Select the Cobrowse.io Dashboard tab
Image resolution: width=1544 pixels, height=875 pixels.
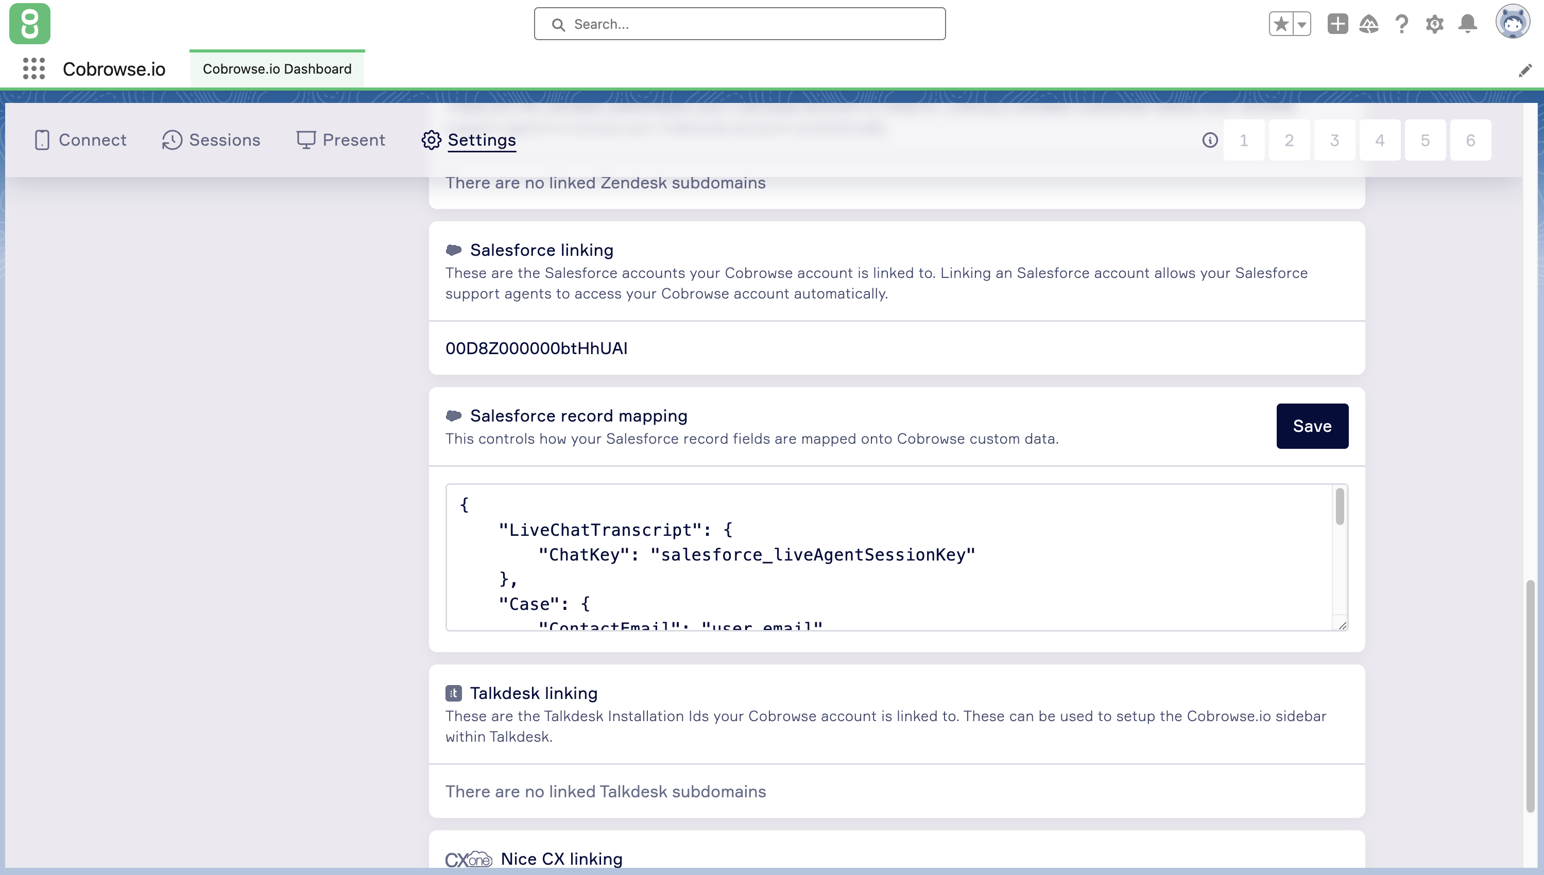277,69
